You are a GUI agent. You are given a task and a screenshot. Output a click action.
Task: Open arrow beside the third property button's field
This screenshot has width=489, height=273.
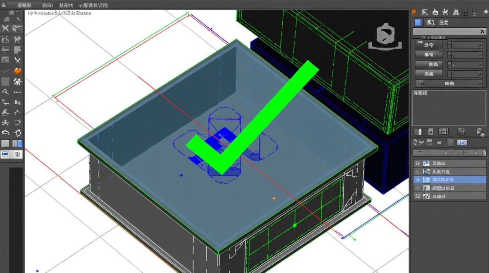click(480, 64)
